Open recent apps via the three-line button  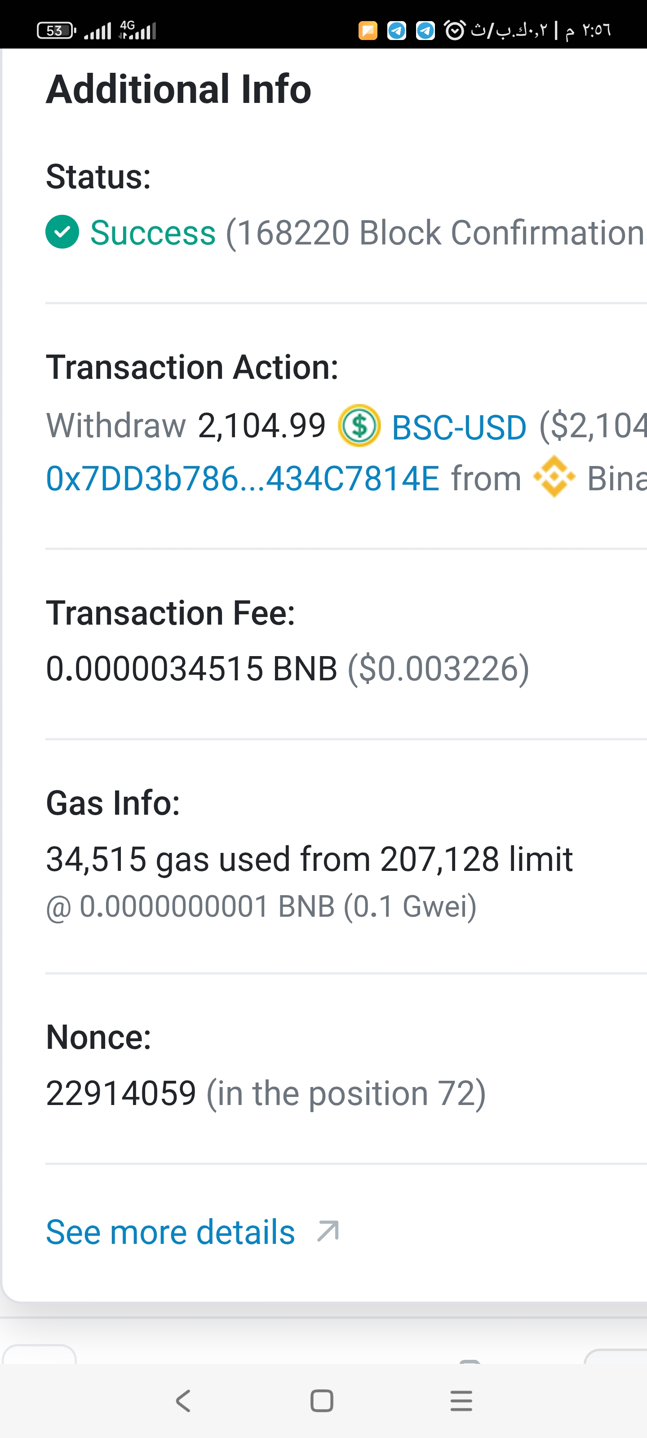(x=461, y=1401)
